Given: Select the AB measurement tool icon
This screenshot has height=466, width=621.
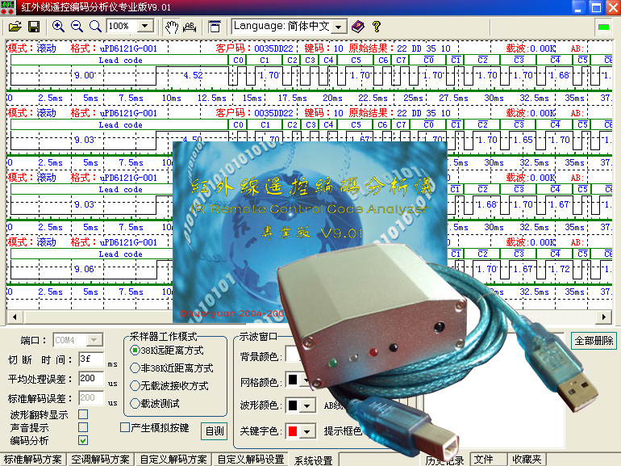Looking at the screenshot, I should click(190, 27).
